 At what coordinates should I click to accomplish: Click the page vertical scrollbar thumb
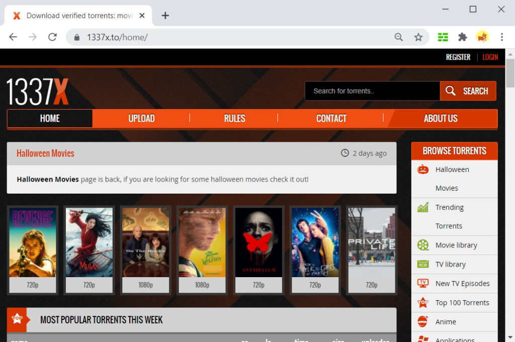[510, 73]
